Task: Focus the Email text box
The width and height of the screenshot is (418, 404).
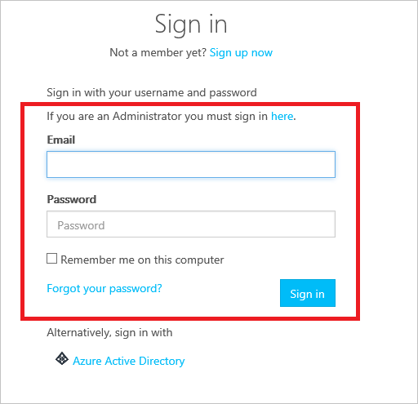Action: (191, 165)
